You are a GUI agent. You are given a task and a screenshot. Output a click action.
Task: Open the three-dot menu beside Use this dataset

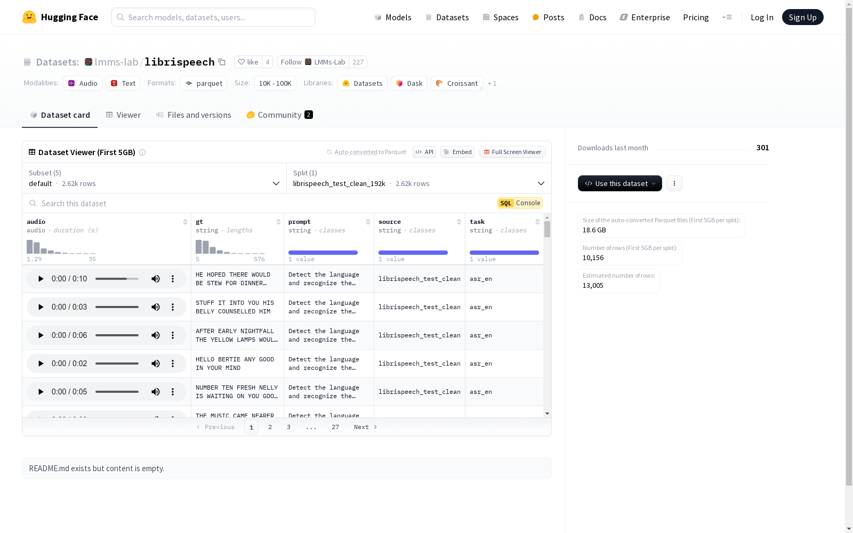[x=674, y=183]
